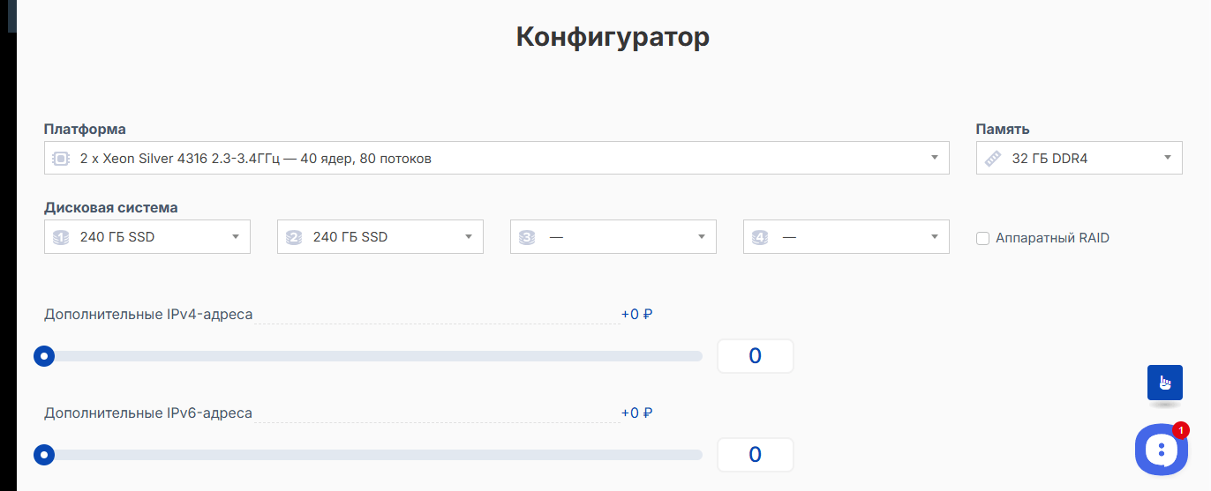
Task: Click the RAM stick icon in Память field
Action: (993, 159)
